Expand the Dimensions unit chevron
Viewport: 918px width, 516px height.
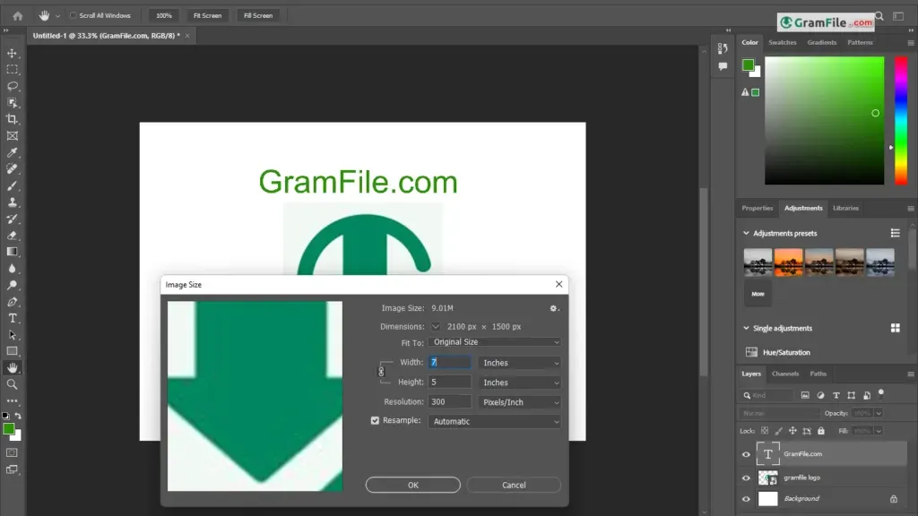[436, 326]
